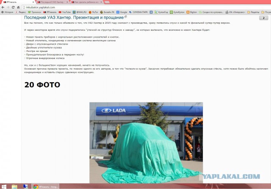The width and height of the screenshot is (271, 189).
Task: Open File Explorer from the taskbar
Action: coord(14,186)
